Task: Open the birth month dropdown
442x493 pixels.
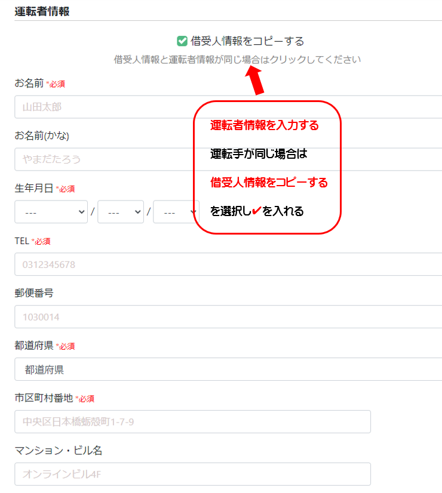Action: click(x=120, y=212)
